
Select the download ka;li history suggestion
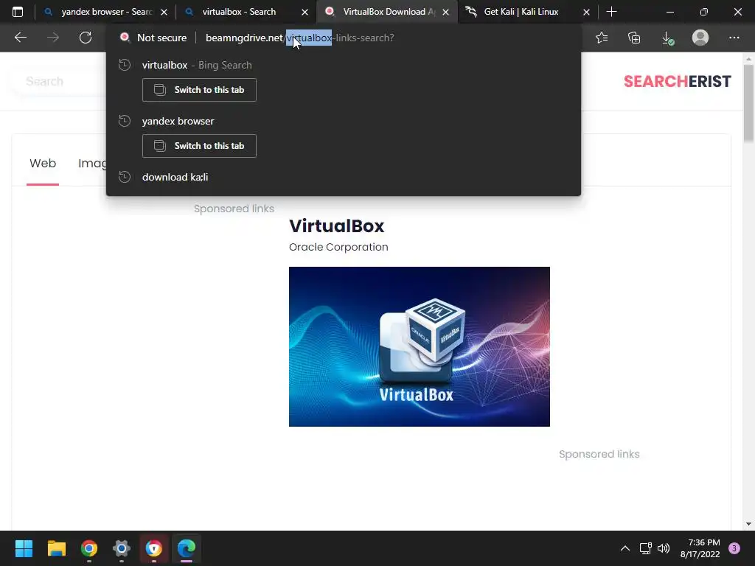click(344, 177)
